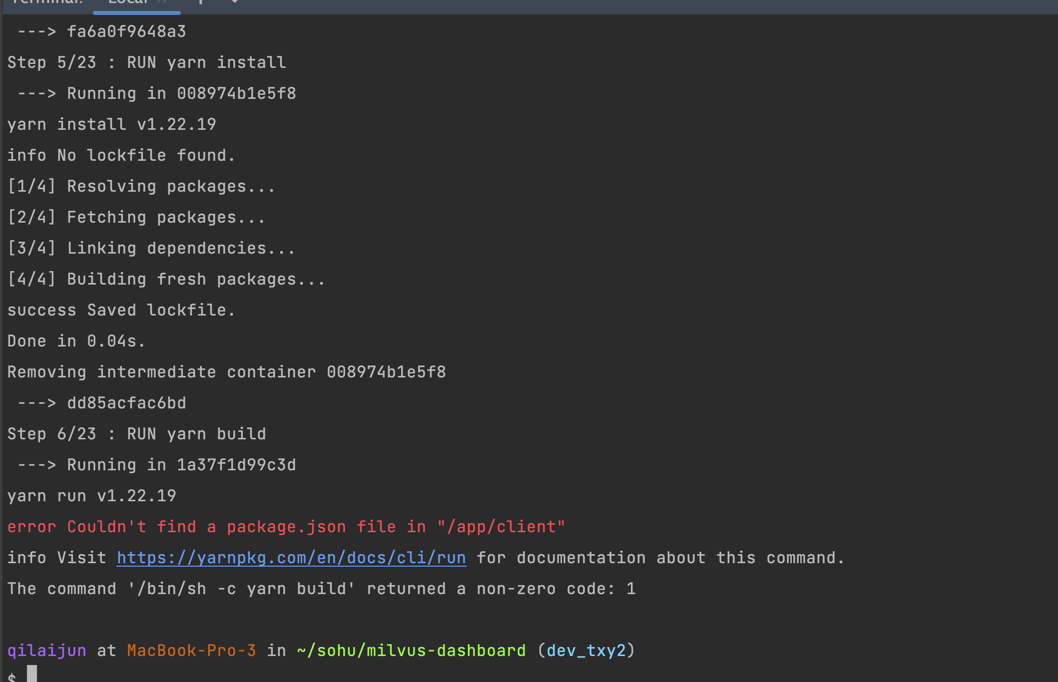The width and height of the screenshot is (1058, 682).
Task: Click the image hash fa6a0f9648a3
Action: click(x=127, y=31)
